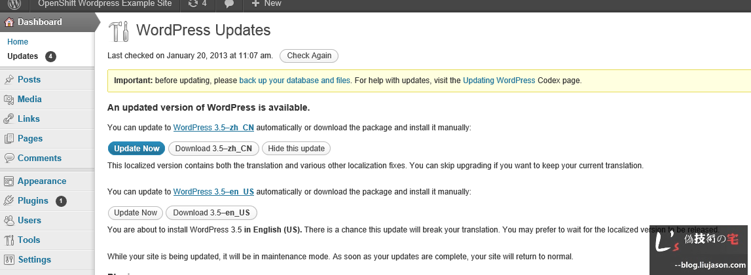
Task: Click the Check Again button
Action: [309, 56]
